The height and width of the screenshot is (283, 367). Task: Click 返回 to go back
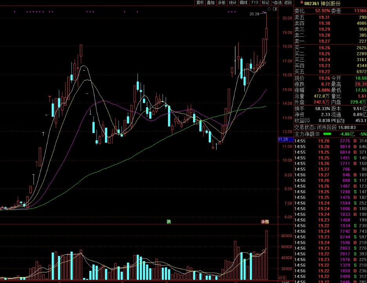pos(288,3)
